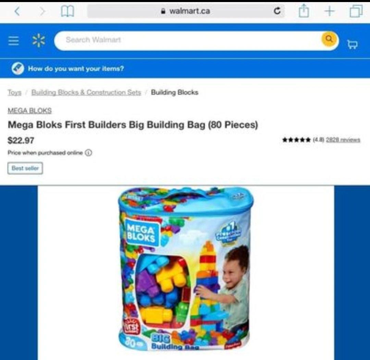Open the MEGA BLOKS brand link
Viewport: 370px width, 360px height.
point(29,111)
